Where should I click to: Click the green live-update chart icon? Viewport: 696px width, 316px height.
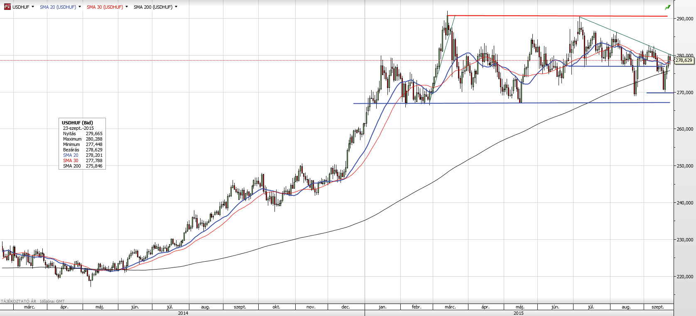(668, 7)
